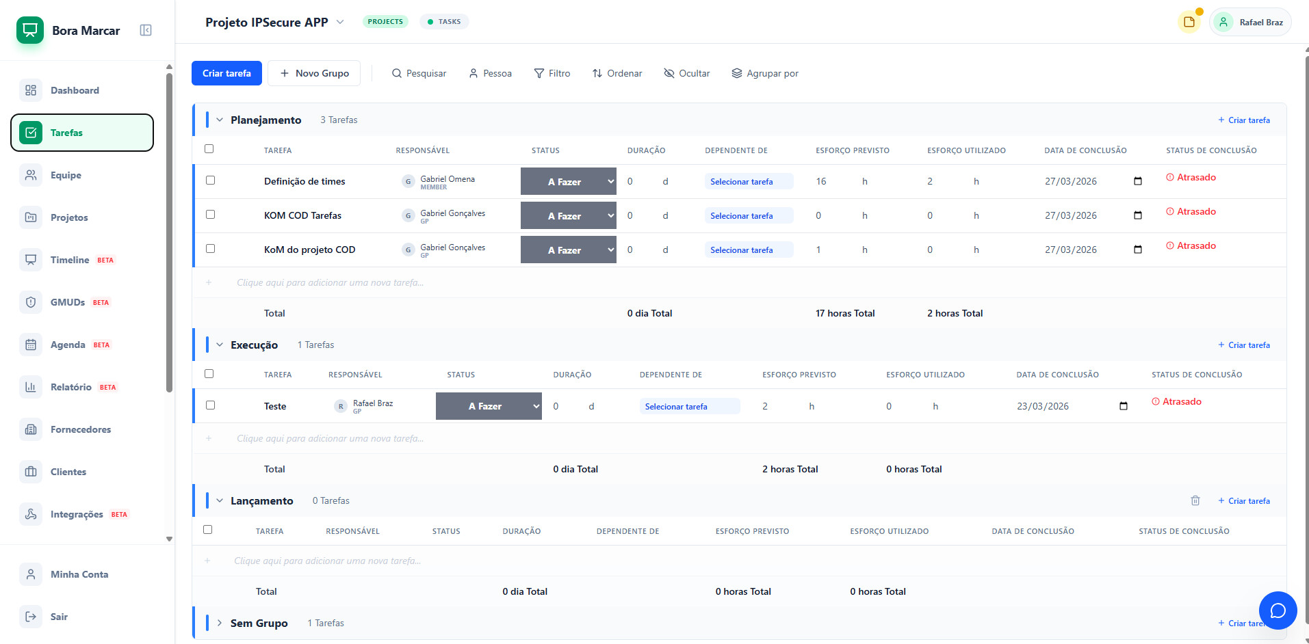Screen dimensions: 1309x644
Task: Click the Bora Marcar logo icon
Action: pyautogui.click(x=30, y=30)
